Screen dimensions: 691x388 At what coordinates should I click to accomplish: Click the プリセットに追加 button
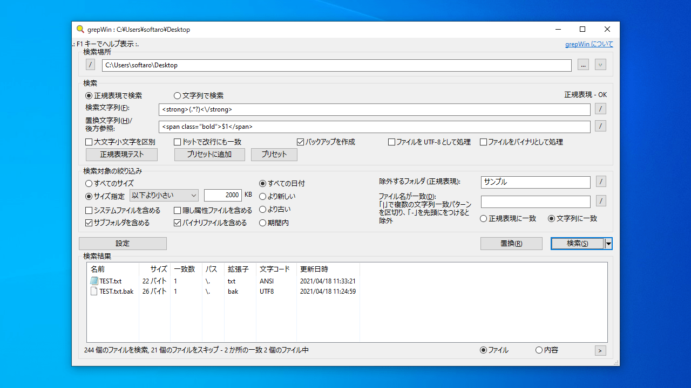209,155
